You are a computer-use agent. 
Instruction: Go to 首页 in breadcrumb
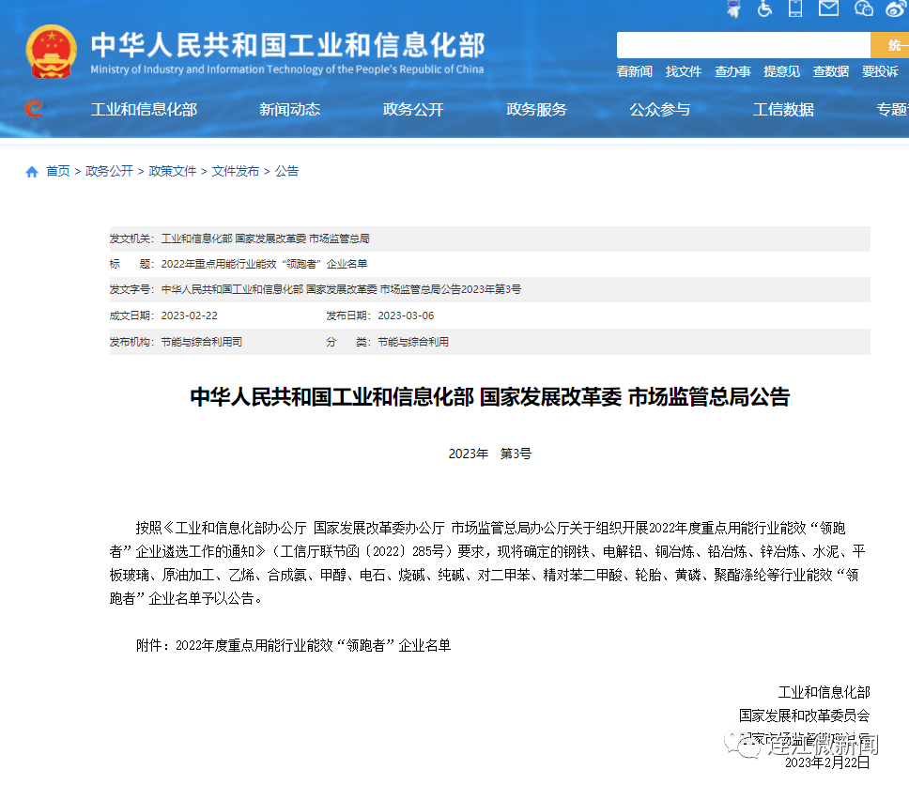click(x=58, y=171)
